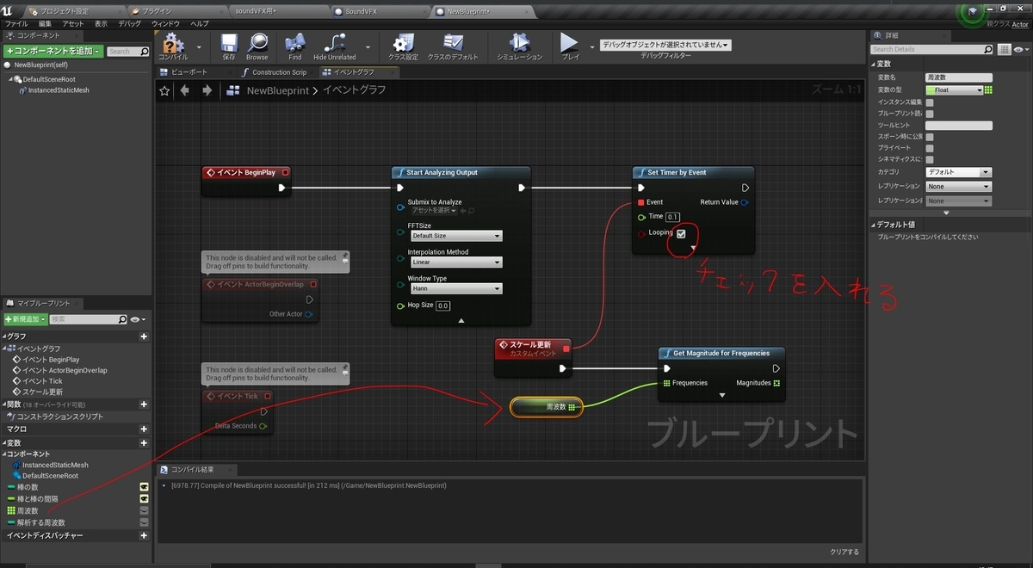Viewport: 1033px width, 568px height.
Task: Expand Start Analyzing Output node advanced pins
Action: tap(461, 320)
